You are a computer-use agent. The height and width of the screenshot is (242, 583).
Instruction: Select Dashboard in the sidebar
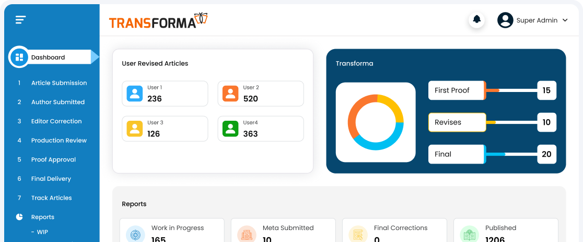click(54, 57)
